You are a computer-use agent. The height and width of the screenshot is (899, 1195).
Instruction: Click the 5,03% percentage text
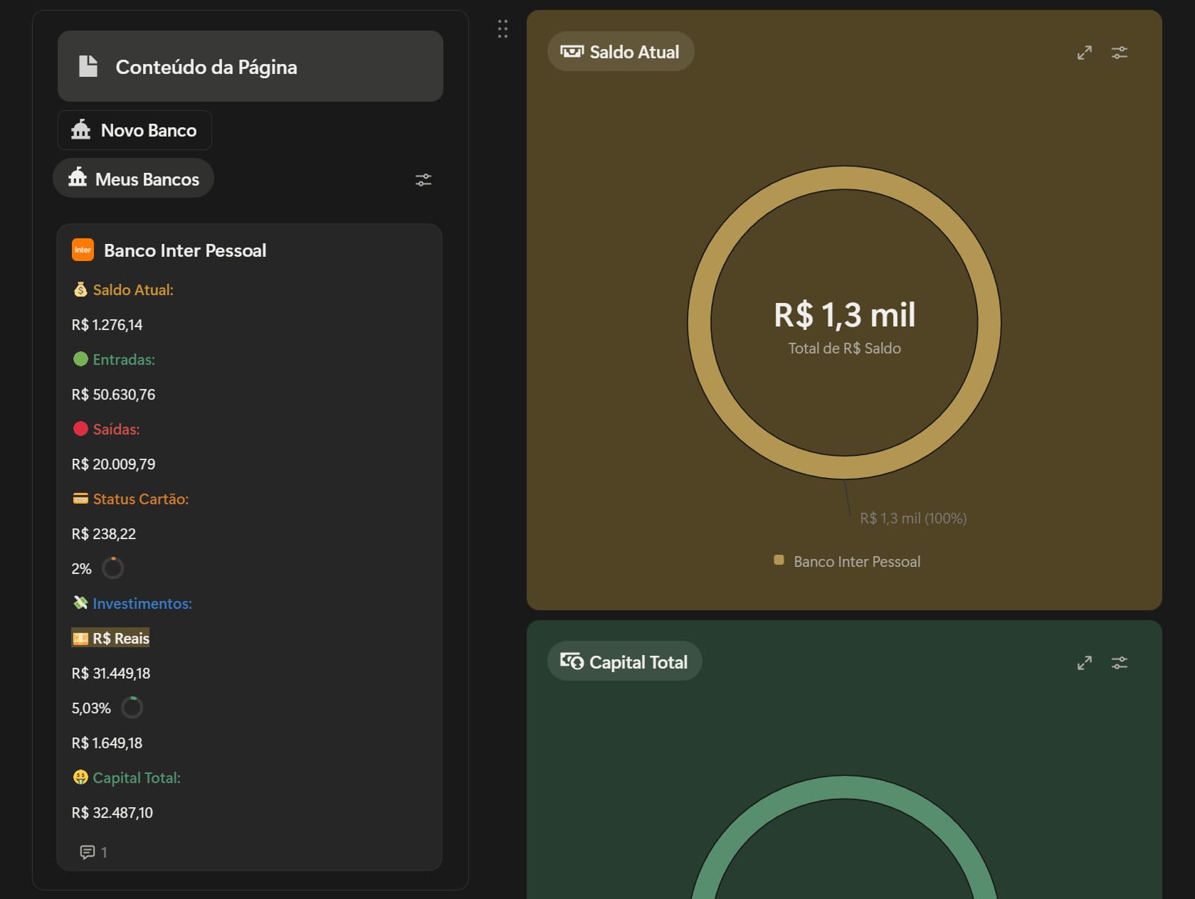pos(91,708)
